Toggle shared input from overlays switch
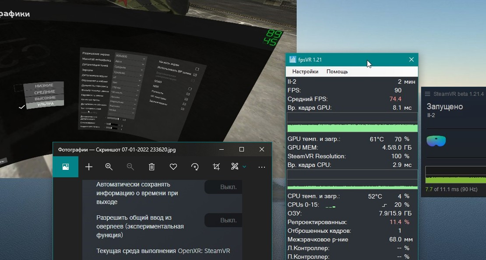The width and height of the screenshot is (486, 260). point(223,220)
